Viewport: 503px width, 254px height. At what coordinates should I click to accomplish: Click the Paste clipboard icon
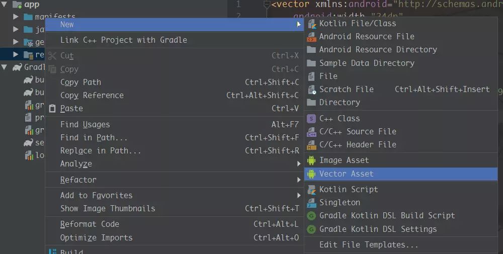point(52,109)
